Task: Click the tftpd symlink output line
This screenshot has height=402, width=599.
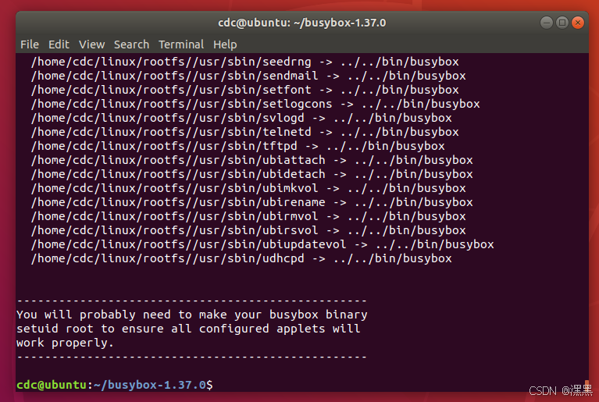Action: [238, 146]
